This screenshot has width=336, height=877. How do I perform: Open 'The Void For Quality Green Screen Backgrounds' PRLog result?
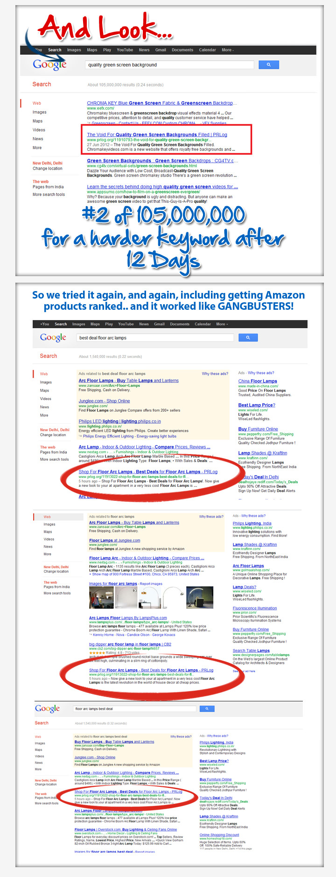(x=157, y=135)
